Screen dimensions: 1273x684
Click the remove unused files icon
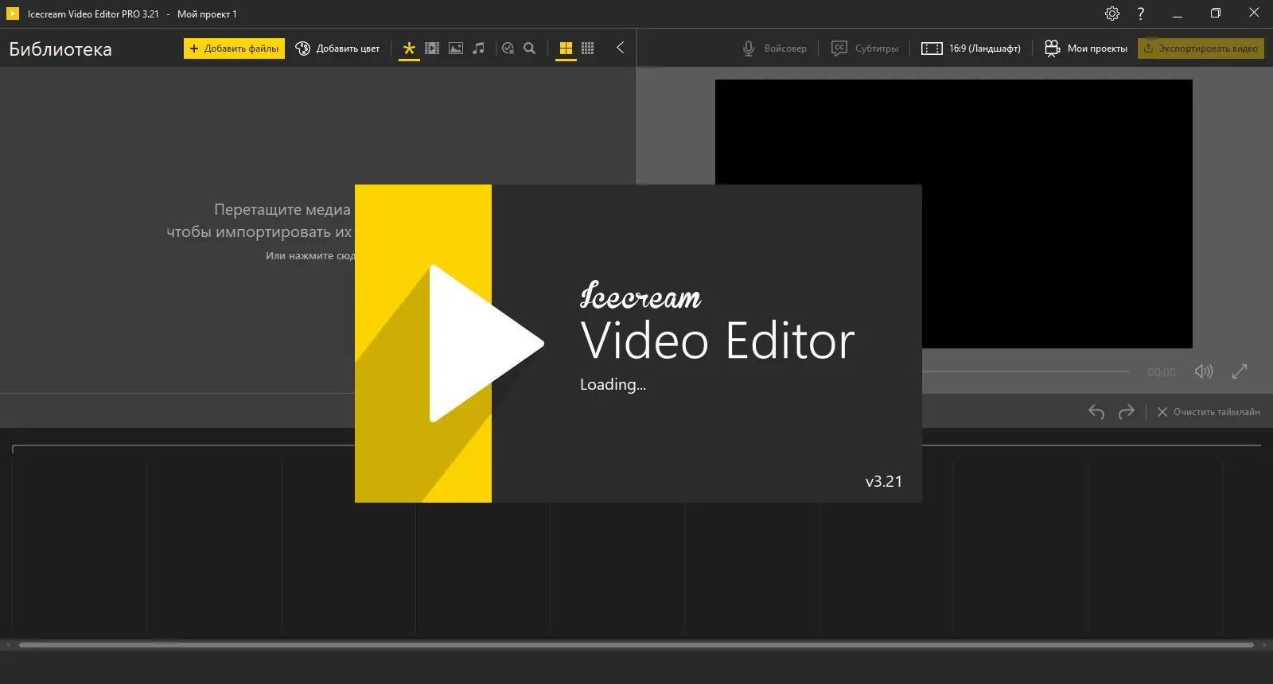click(x=508, y=49)
